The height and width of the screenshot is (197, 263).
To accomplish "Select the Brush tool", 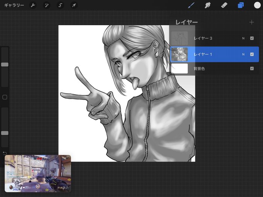I will click(191, 5).
